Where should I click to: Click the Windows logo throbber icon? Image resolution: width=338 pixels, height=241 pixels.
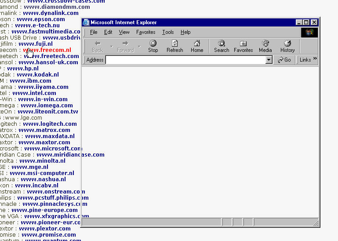point(309,33)
